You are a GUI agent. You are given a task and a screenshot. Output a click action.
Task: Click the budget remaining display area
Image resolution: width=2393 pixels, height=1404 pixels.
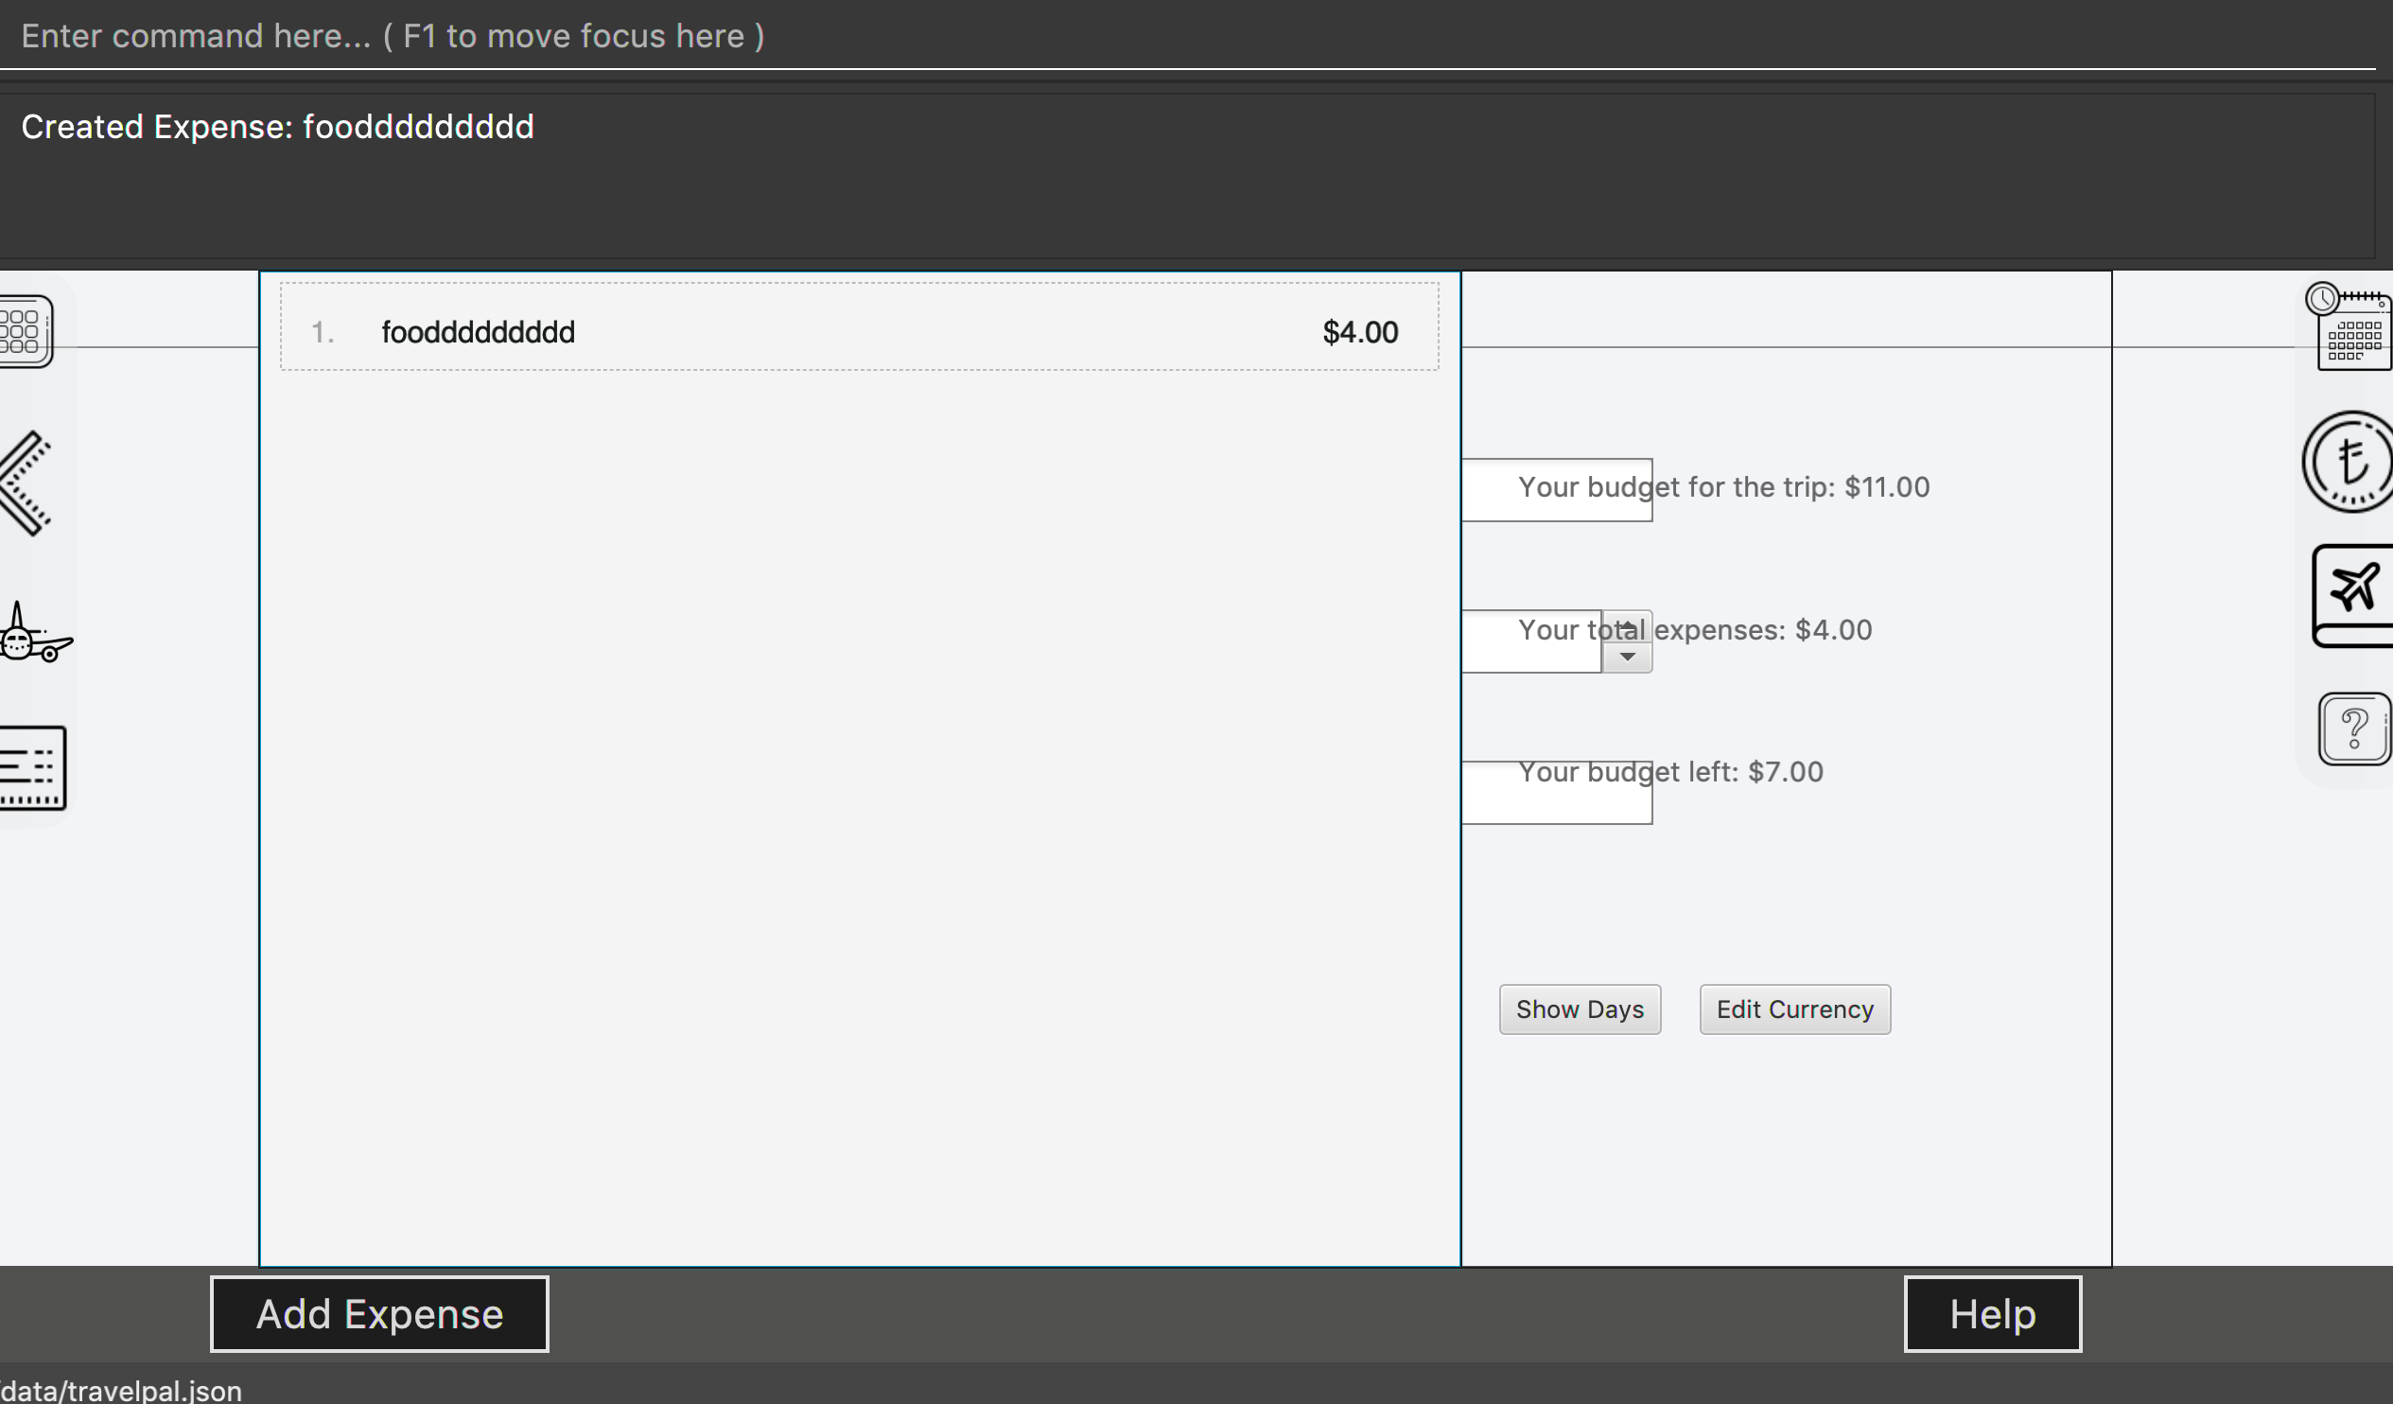1668,772
